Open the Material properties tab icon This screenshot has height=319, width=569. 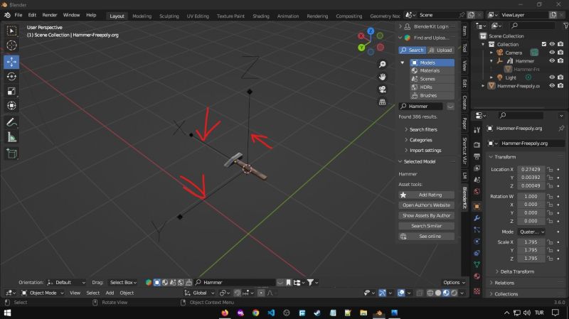point(477,276)
